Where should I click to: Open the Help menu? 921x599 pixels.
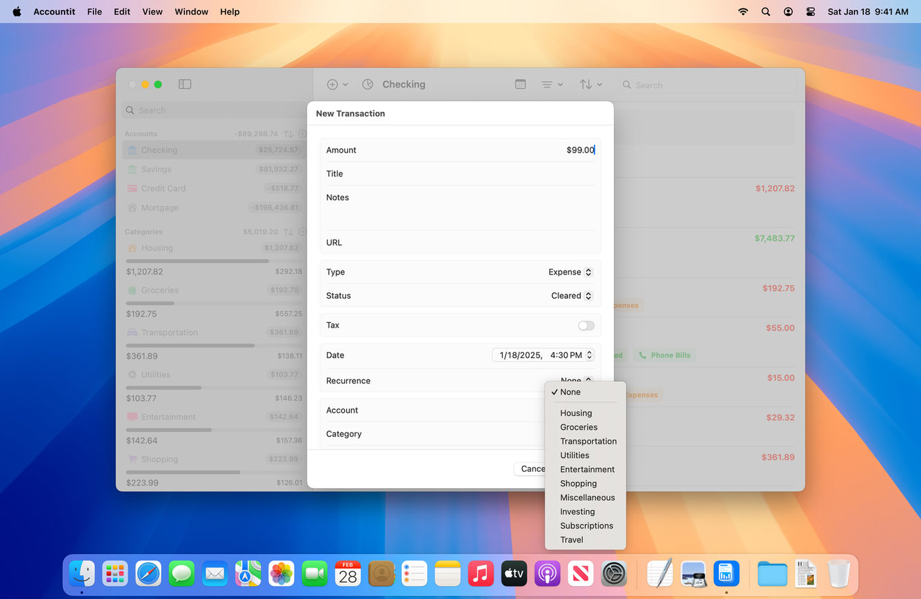[x=230, y=12]
